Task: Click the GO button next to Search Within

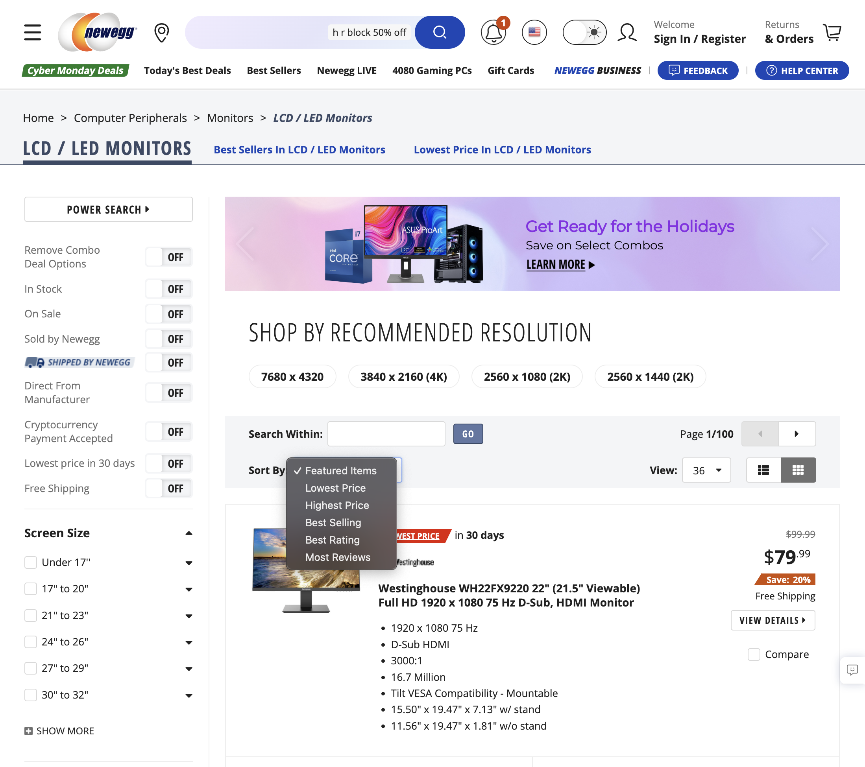Action: 468,433
